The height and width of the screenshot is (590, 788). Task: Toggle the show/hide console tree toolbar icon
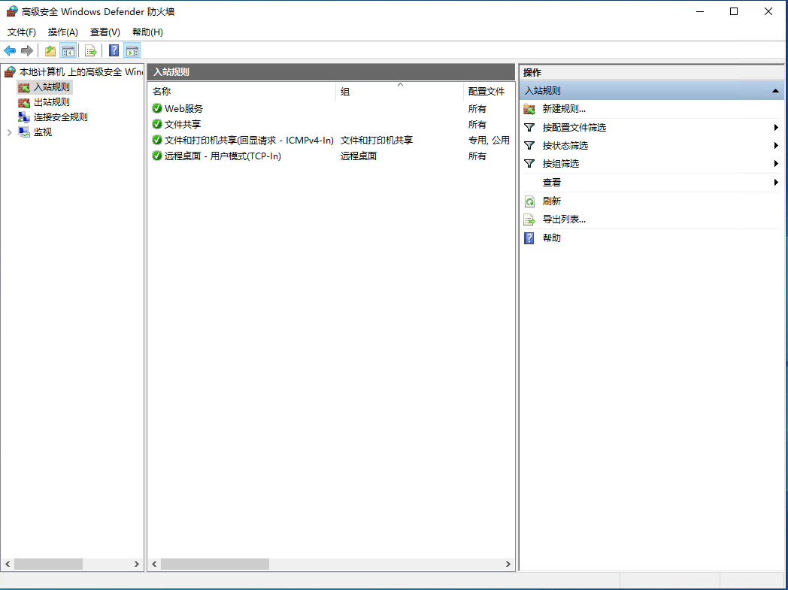tap(68, 50)
